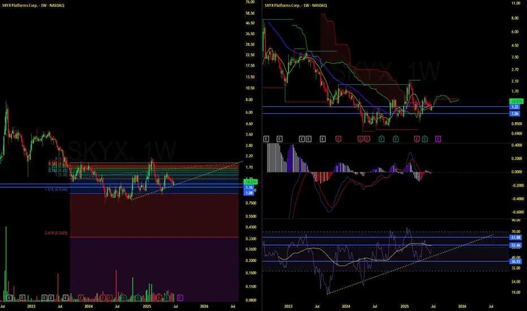The width and height of the screenshot is (527, 311).
Task: Click 0.4000 on the MACD scale
Action: 517,145
